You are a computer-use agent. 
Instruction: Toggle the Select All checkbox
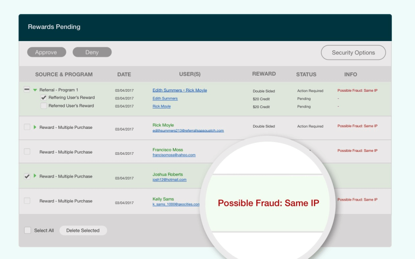pyautogui.click(x=28, y=230)
